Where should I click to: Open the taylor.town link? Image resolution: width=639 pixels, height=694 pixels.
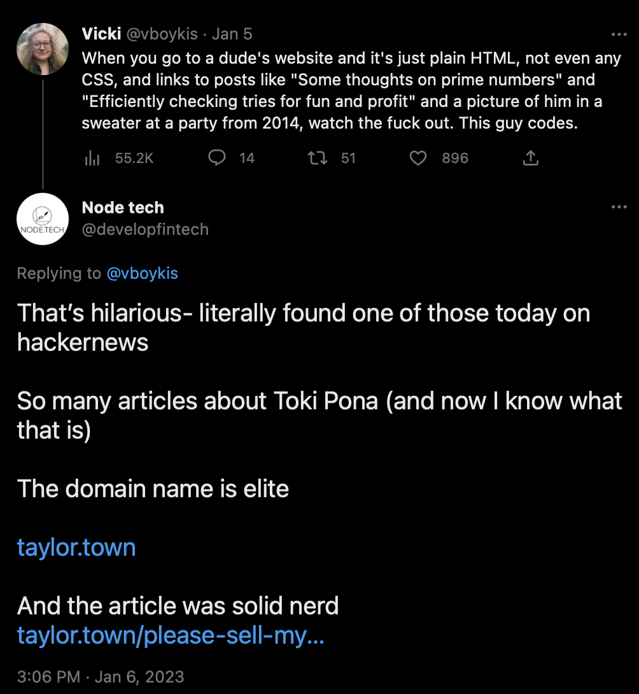point(76,547)
